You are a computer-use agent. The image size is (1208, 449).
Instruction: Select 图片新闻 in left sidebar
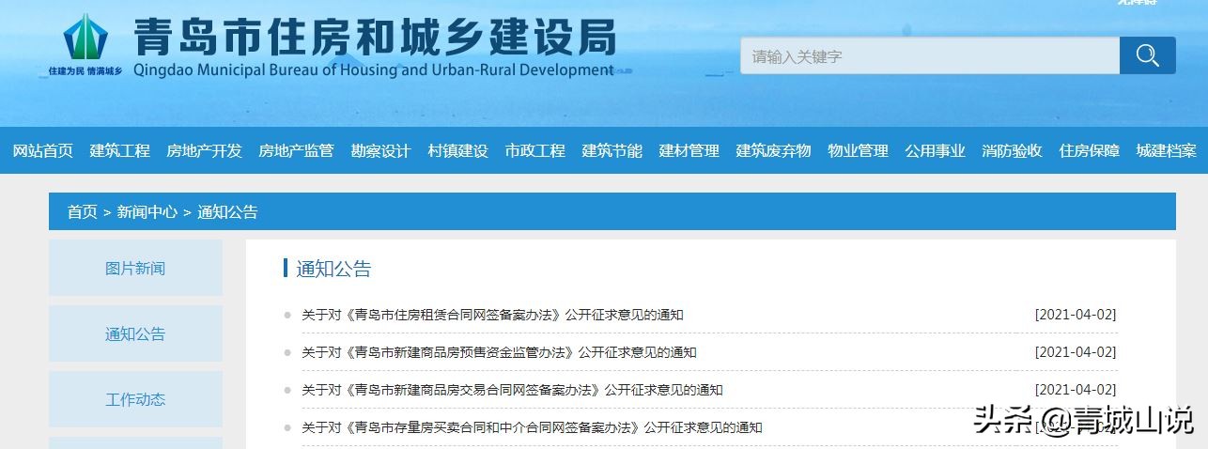click(x=135, y=269)
